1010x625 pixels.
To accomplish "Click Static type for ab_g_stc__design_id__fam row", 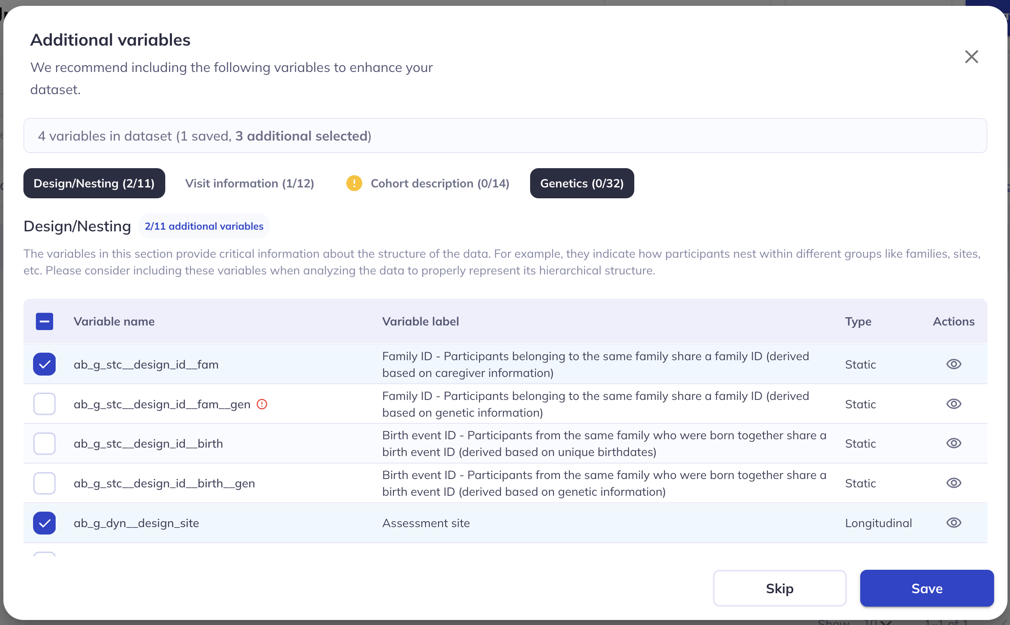I will click(860, 364).
